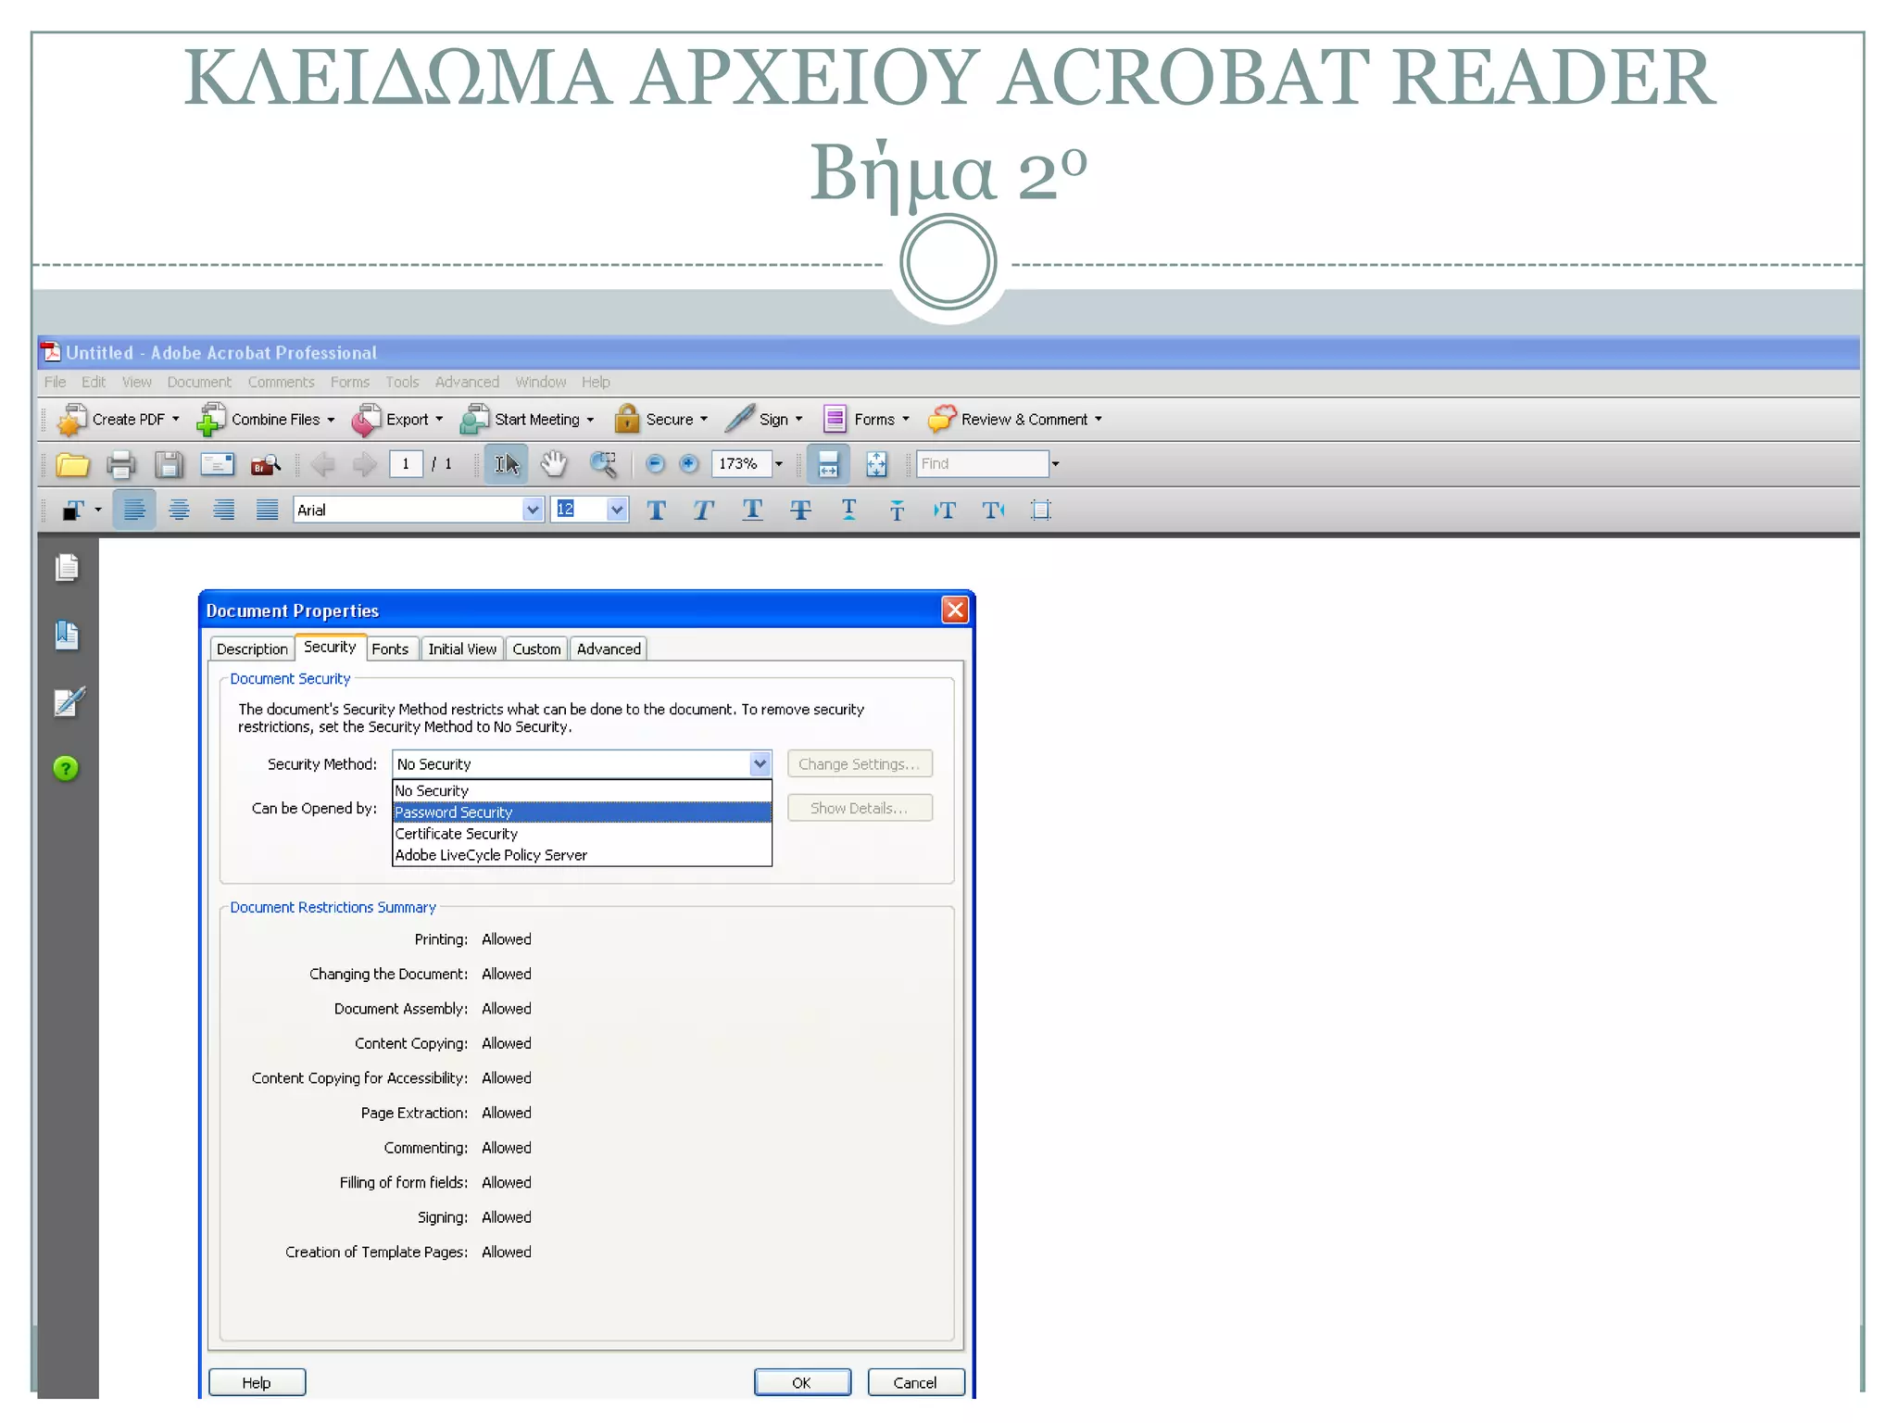1897x1423 pixels.
Task: Toggle center text alignment button
Action: pyautogui.click(x=179, y=510)
